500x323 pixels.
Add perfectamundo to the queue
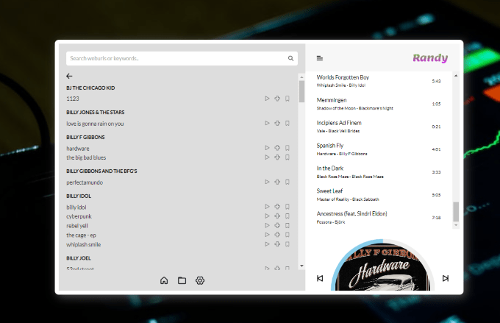pyautogui.click(x=277, y=182)
